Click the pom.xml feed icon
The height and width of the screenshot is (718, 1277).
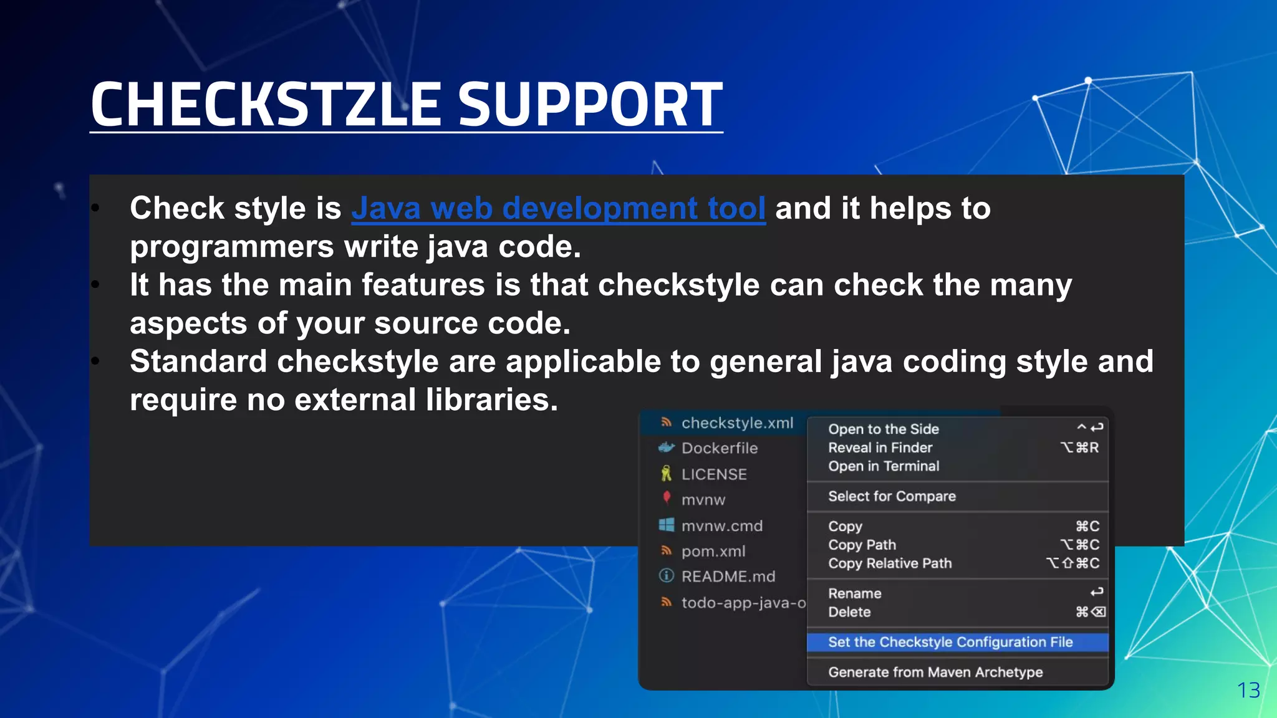click(x=667, y=550)
